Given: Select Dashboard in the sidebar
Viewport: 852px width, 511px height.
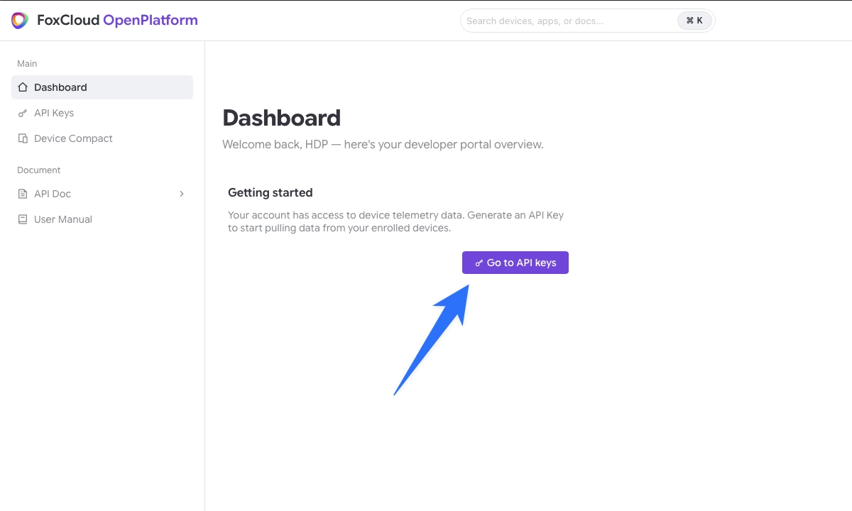Looking at the screenshot, I should point(102,87).
